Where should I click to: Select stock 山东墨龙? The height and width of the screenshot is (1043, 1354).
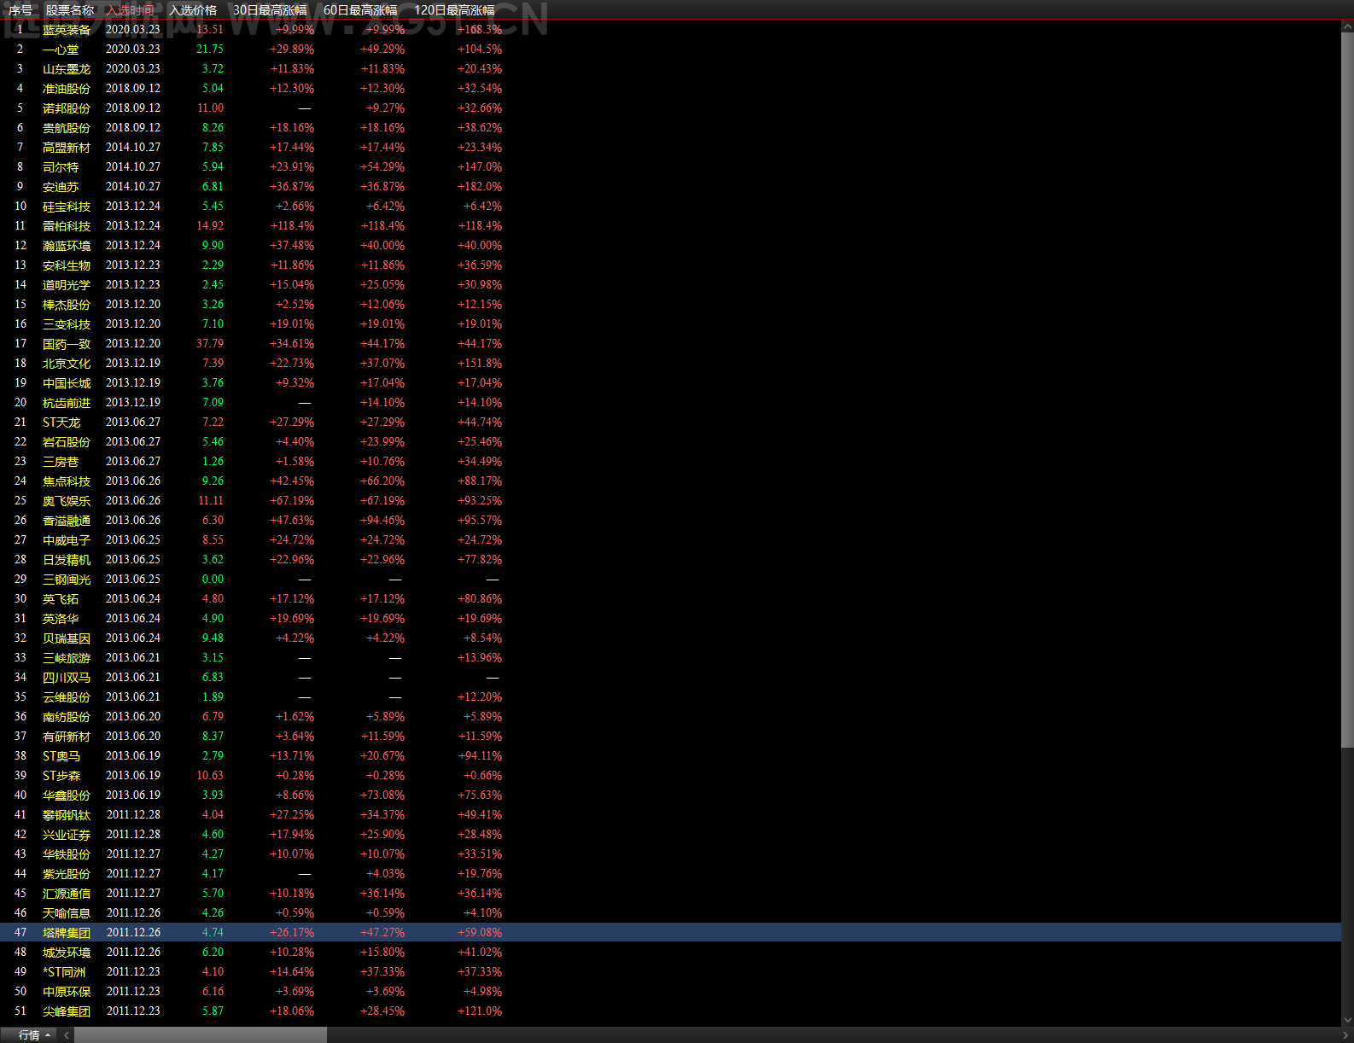click(x=67, y=69)
